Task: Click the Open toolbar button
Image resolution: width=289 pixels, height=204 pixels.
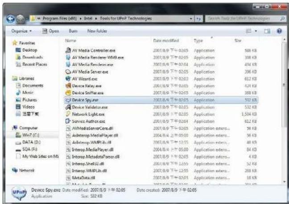Action: [x=50, y=31]
